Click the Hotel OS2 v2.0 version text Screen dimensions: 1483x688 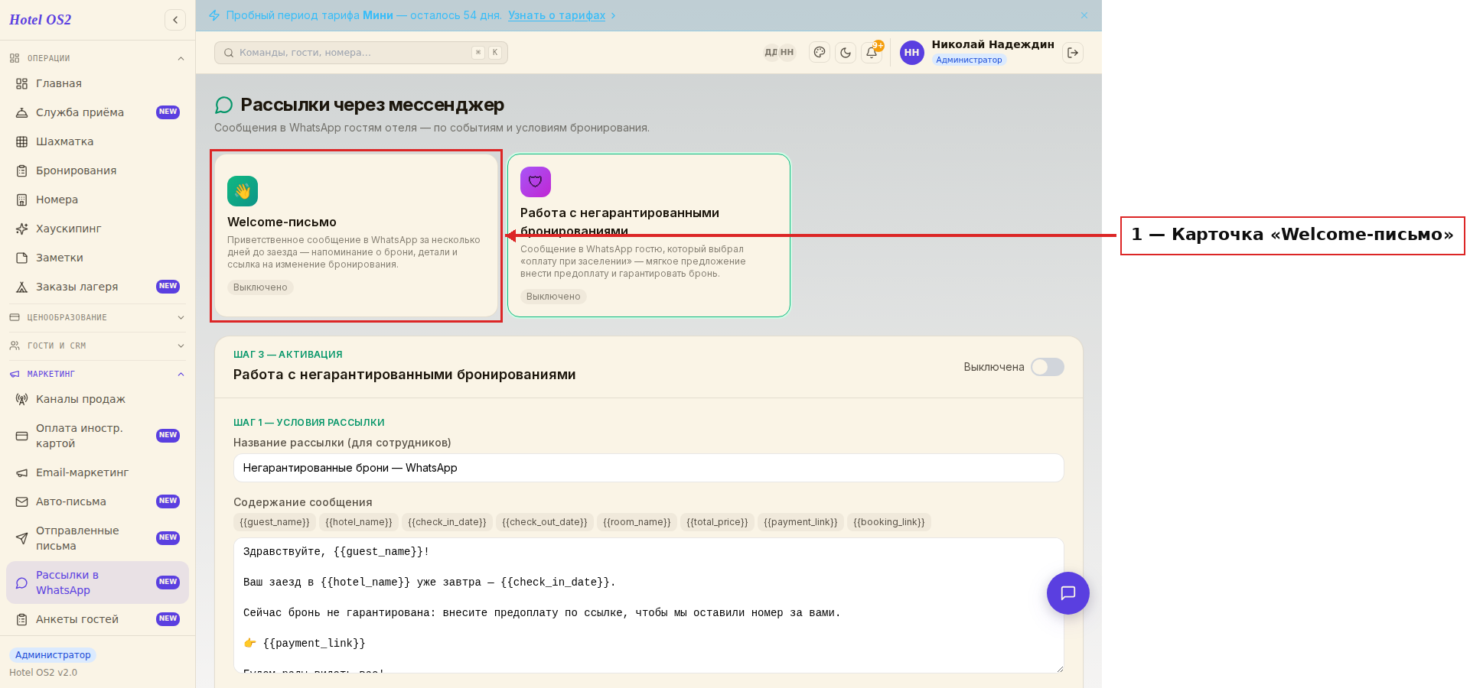click(x=43, y=673)
